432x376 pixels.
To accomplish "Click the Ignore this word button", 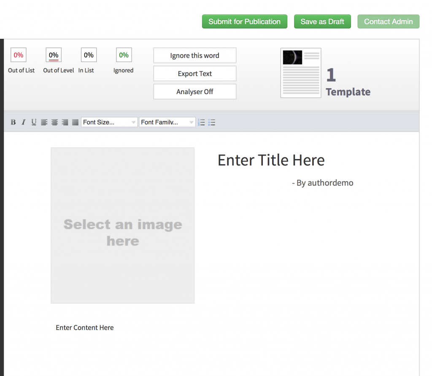I will point(194,55).
